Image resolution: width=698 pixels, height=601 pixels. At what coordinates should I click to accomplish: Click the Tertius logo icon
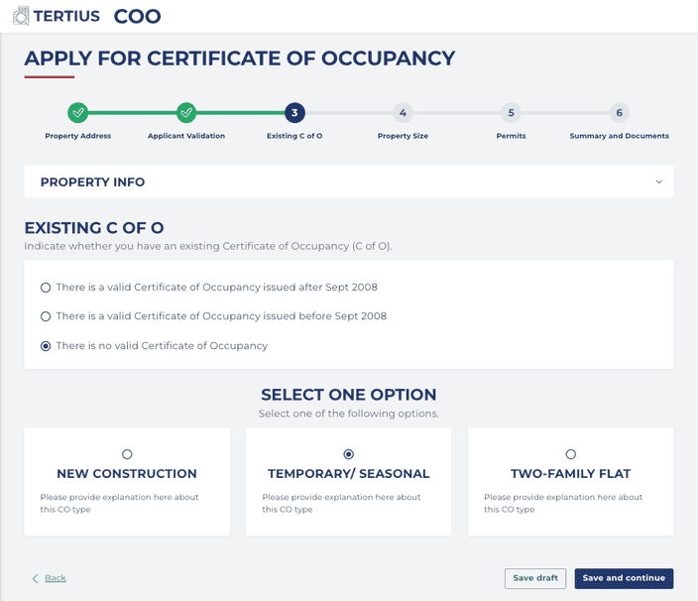coord(20,16)
